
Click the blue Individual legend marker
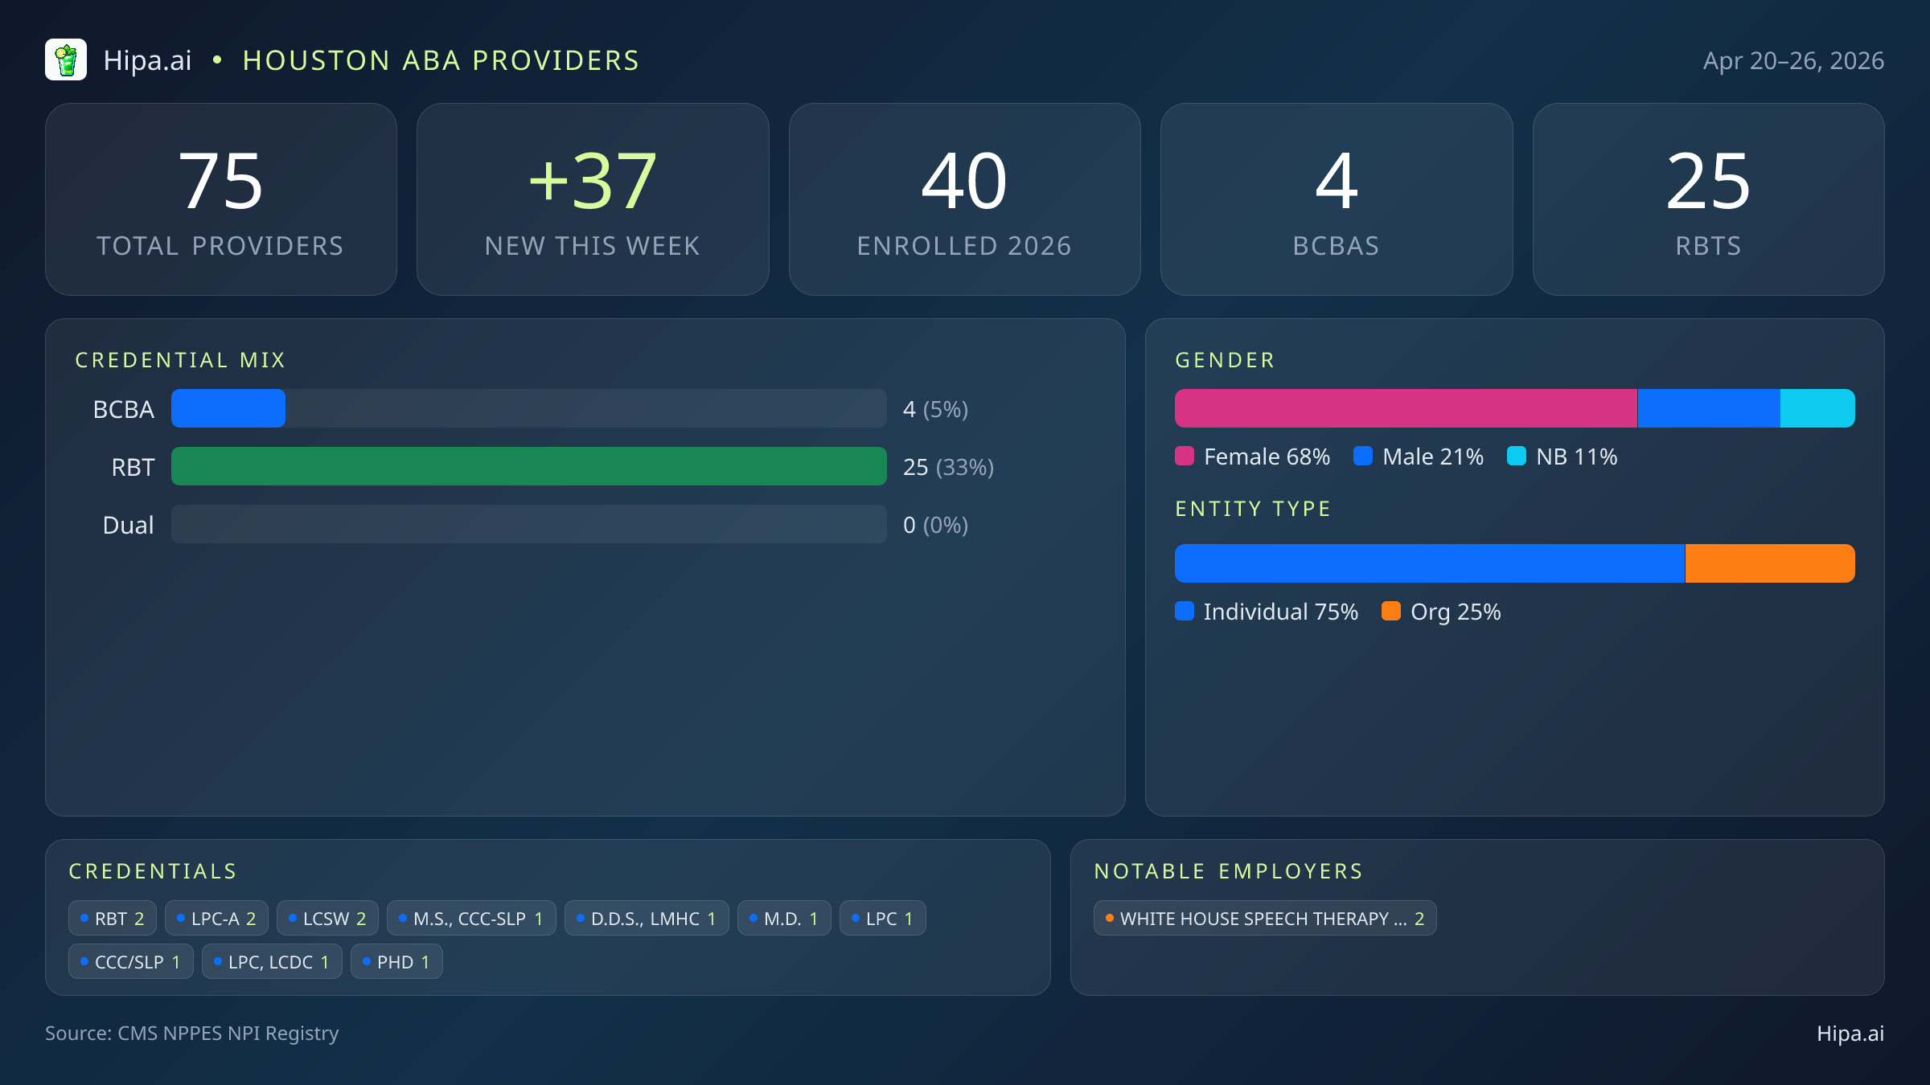click(x=1185, y=612)
